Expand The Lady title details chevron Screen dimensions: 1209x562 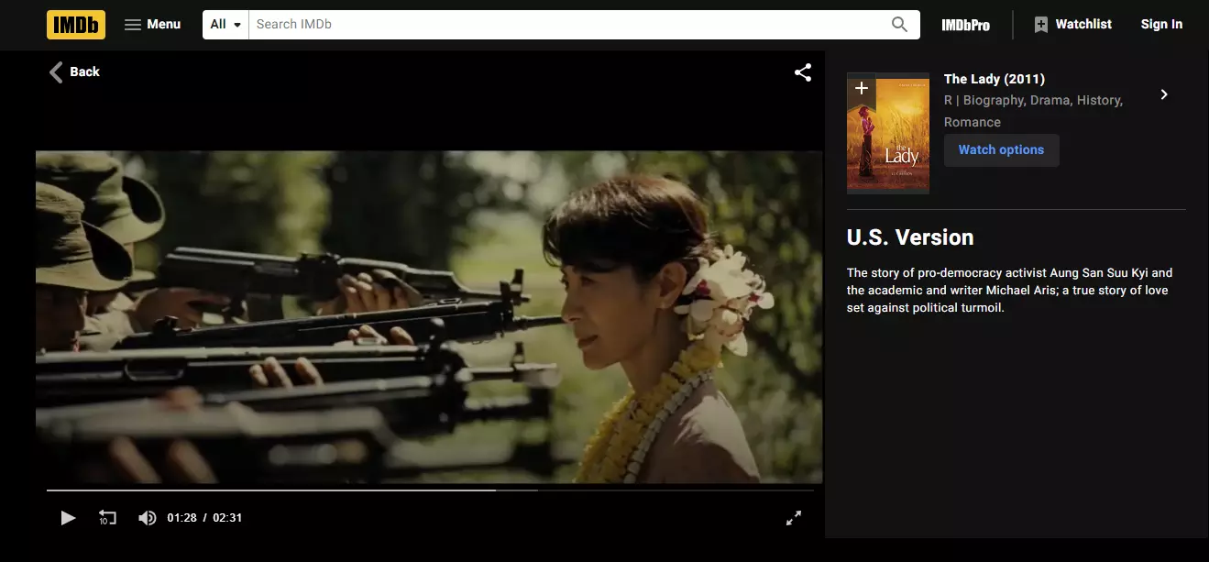(x=1164, y=94)
